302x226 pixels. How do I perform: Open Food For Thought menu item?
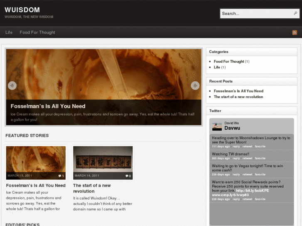[x=37, y=32]
